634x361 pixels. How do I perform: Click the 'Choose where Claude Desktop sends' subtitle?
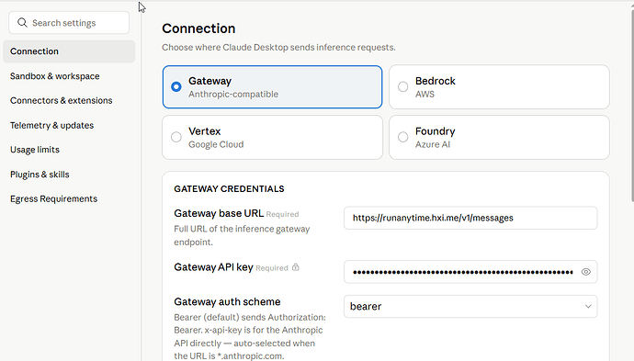pos(278,47)
